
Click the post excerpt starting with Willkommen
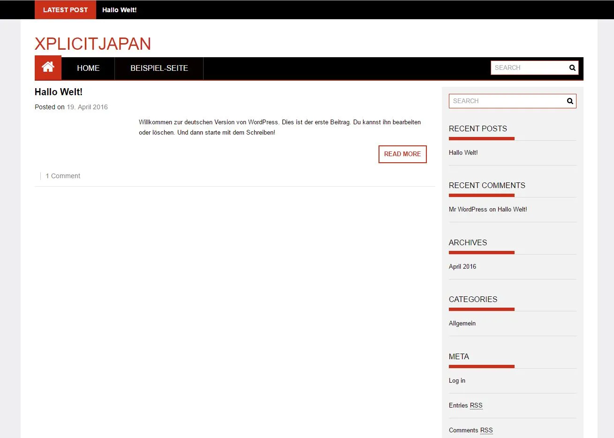click(x=280, y=127)
